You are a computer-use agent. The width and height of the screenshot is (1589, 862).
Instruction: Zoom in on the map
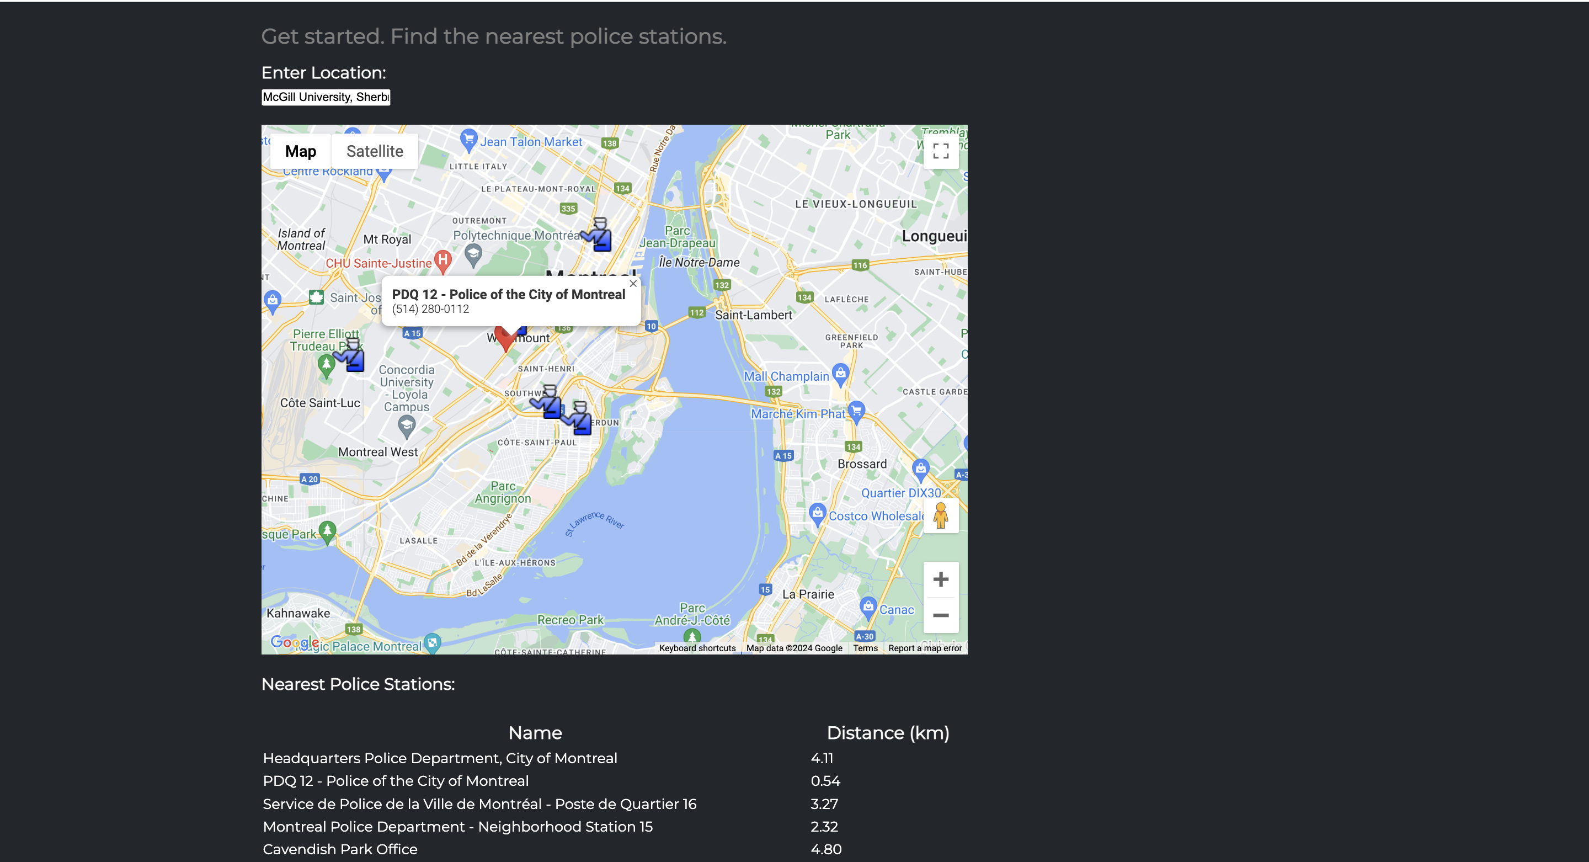point(940,579)
